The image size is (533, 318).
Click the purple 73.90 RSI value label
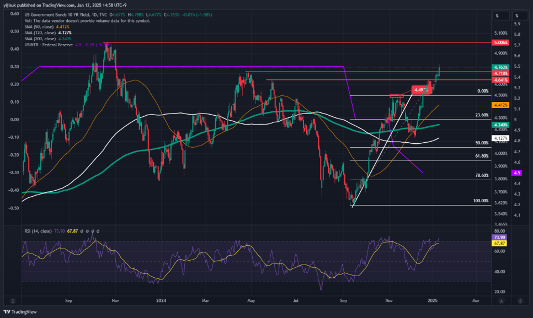pos(499,238)
